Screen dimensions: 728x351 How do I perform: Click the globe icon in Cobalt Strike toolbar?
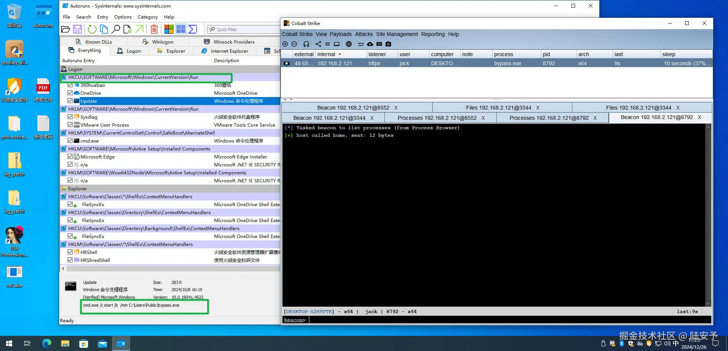pyautogui.click(x=349, y=44)
